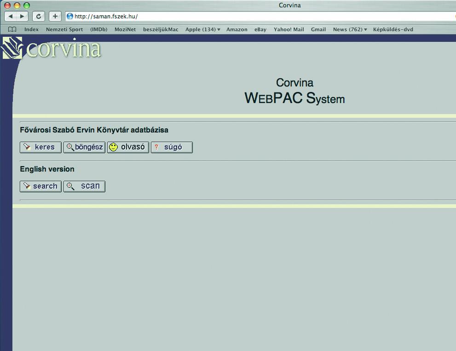Open the bookmarks book icon

tap(12, 29)
